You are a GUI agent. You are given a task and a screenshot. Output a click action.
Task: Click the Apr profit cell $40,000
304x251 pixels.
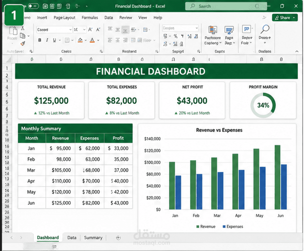pos(119,181)
